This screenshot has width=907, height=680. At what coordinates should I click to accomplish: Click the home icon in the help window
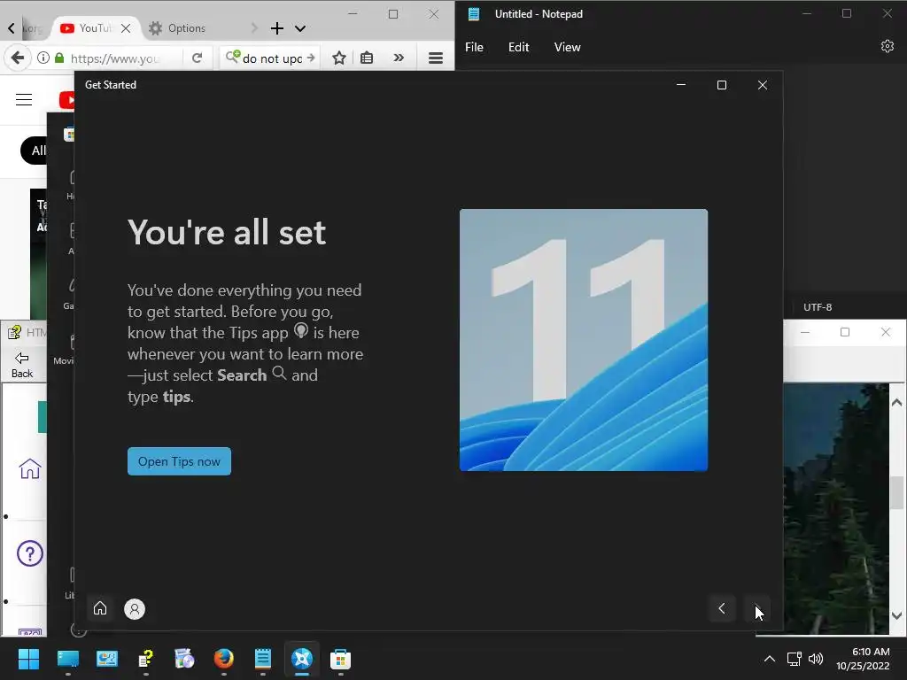30,468
